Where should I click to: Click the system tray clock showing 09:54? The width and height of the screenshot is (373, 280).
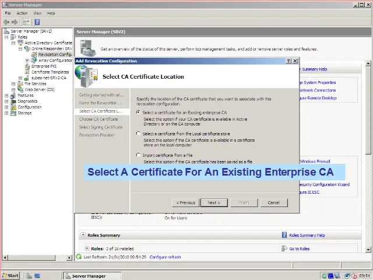(364, 276)
